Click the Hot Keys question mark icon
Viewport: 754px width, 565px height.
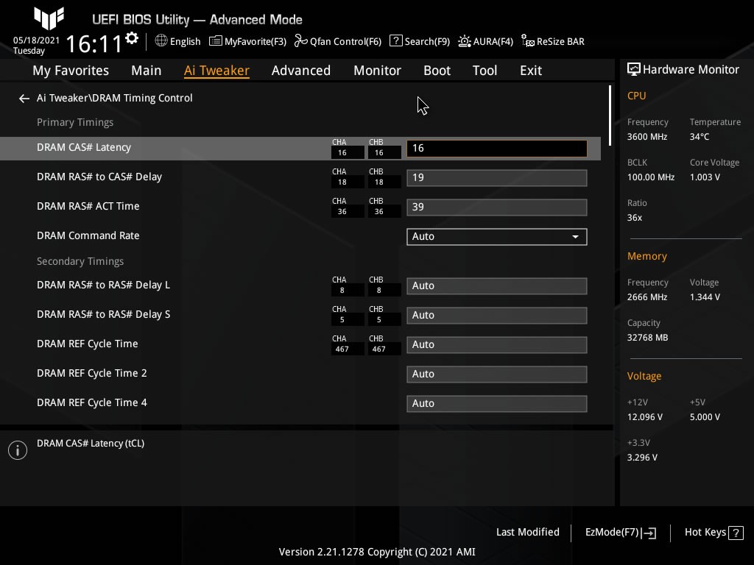point(736,533)
